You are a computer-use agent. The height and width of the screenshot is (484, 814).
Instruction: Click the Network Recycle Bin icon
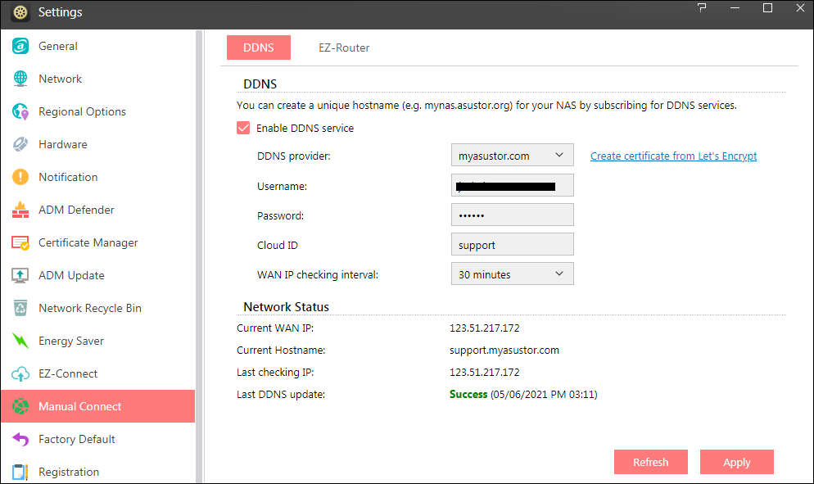coord(20,308)
